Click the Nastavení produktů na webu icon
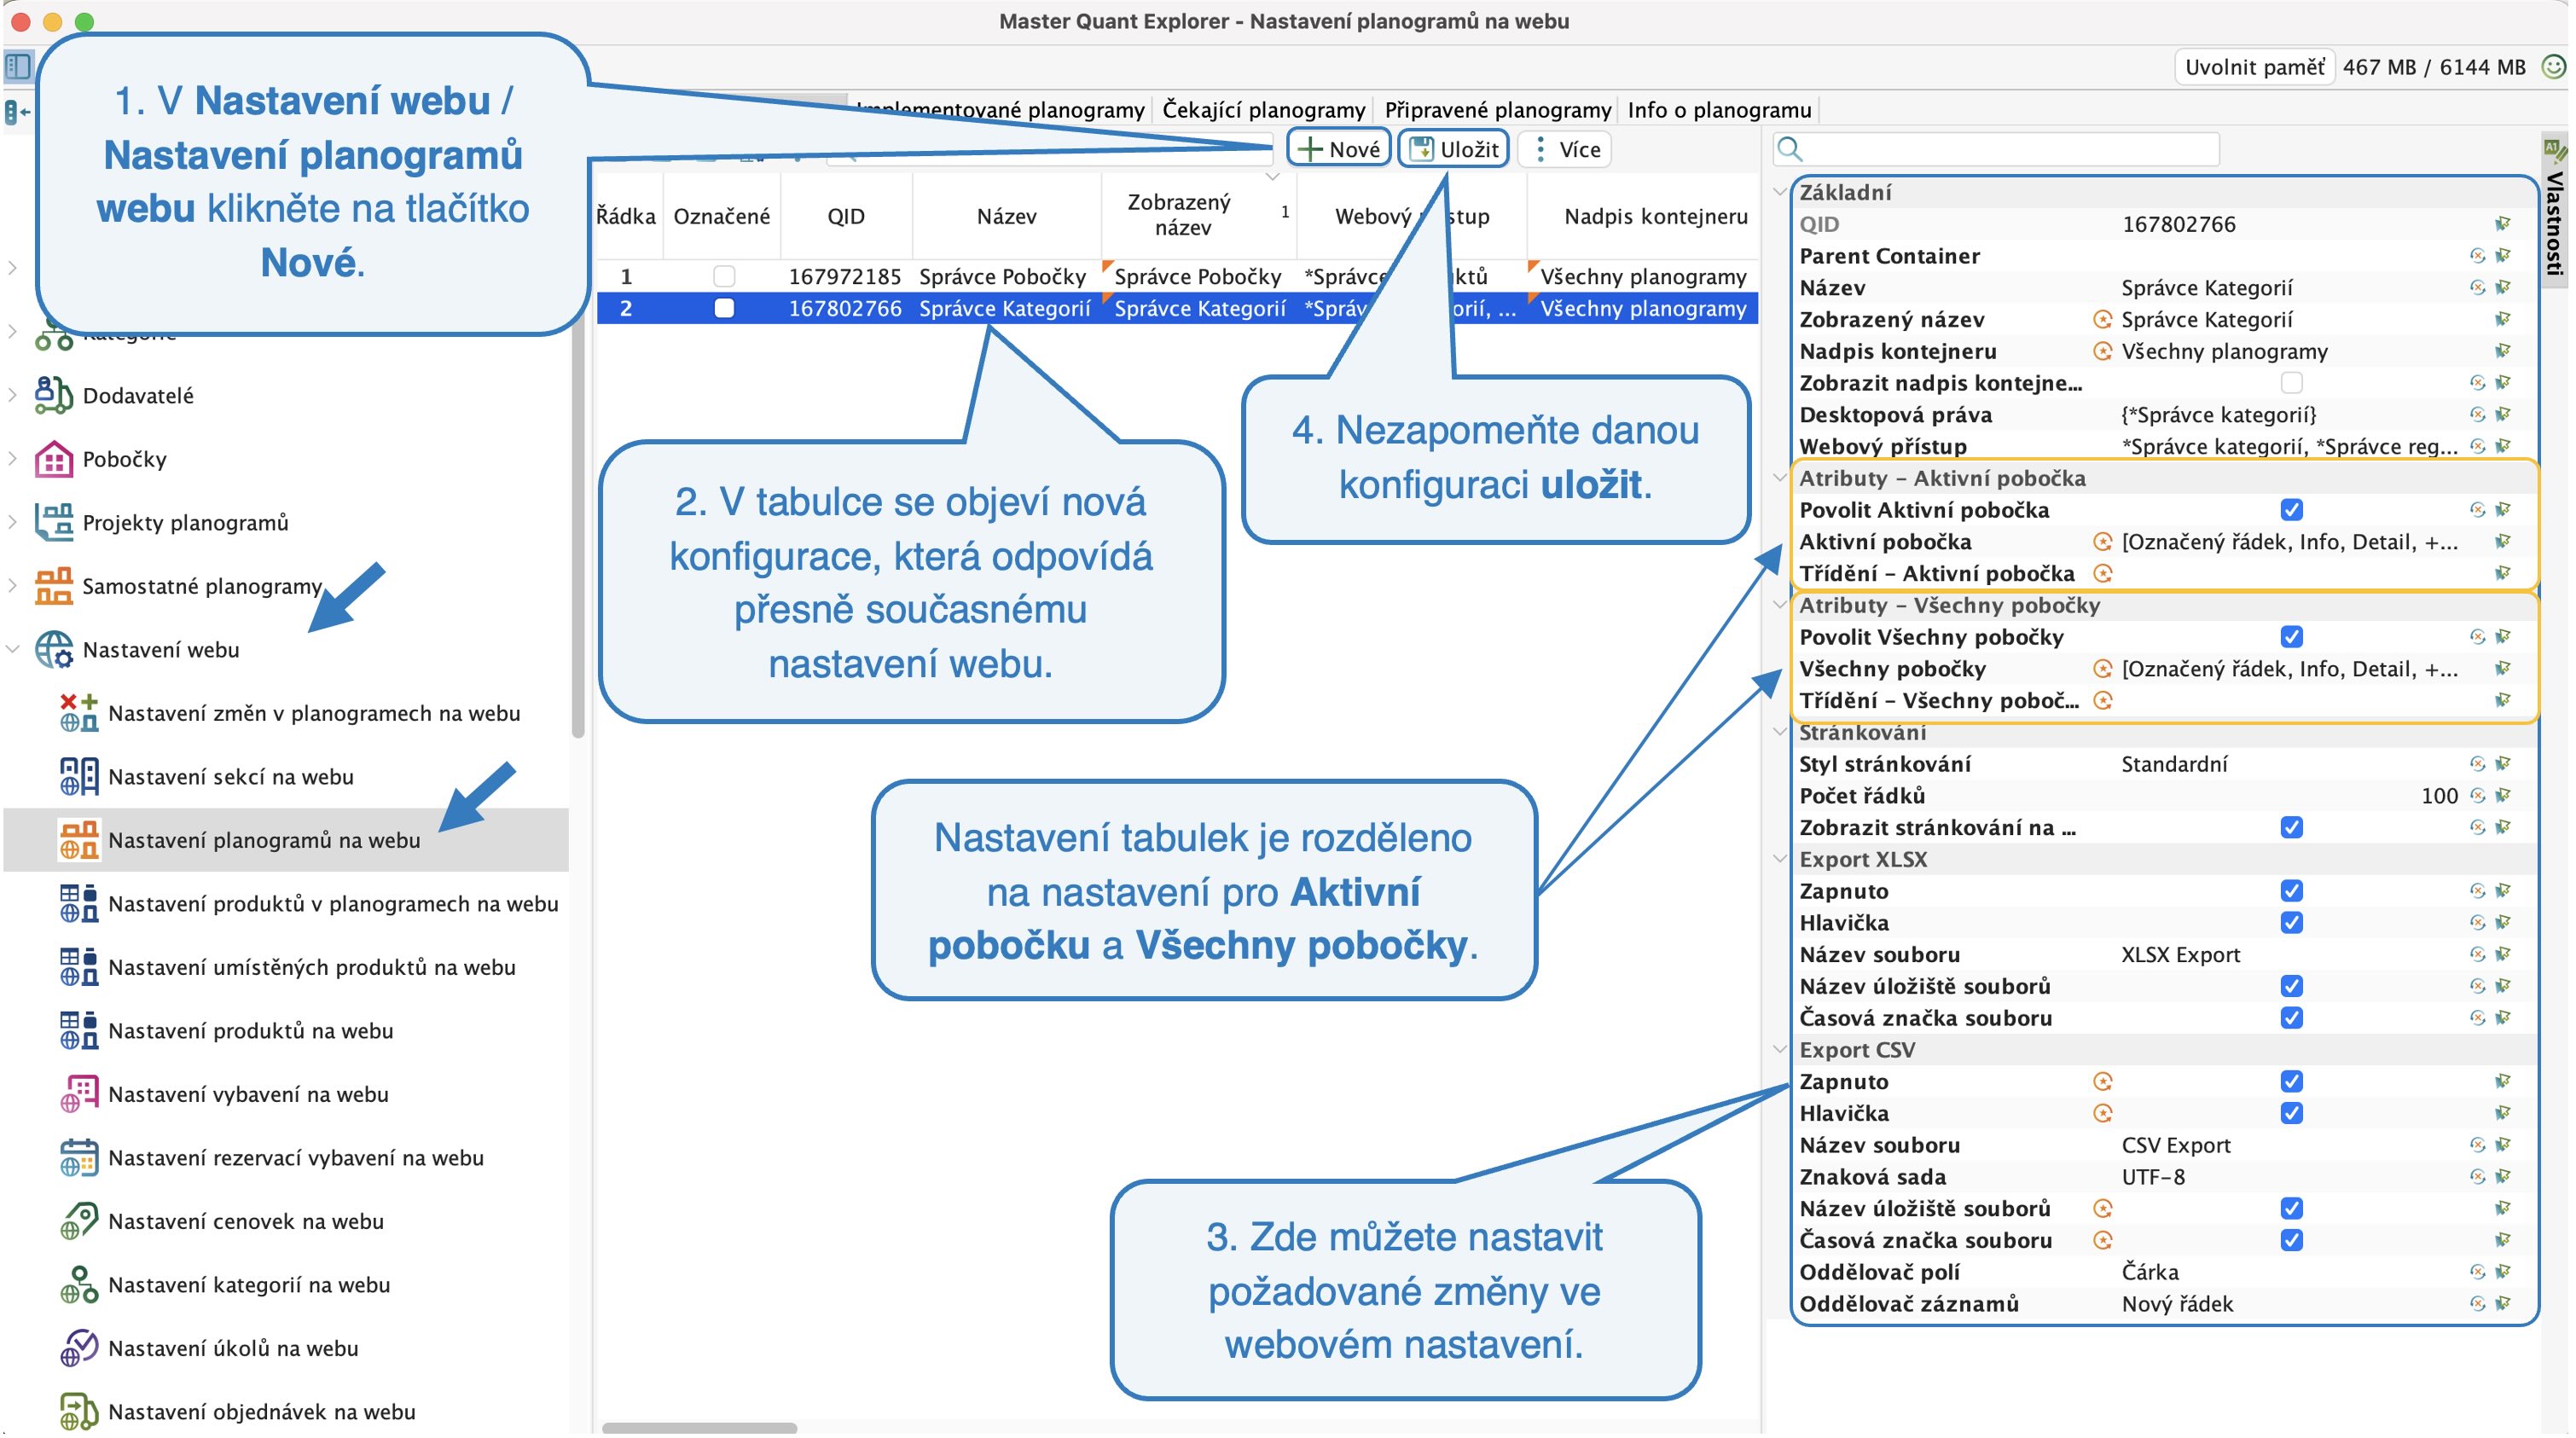 [x=79, y=1030]
